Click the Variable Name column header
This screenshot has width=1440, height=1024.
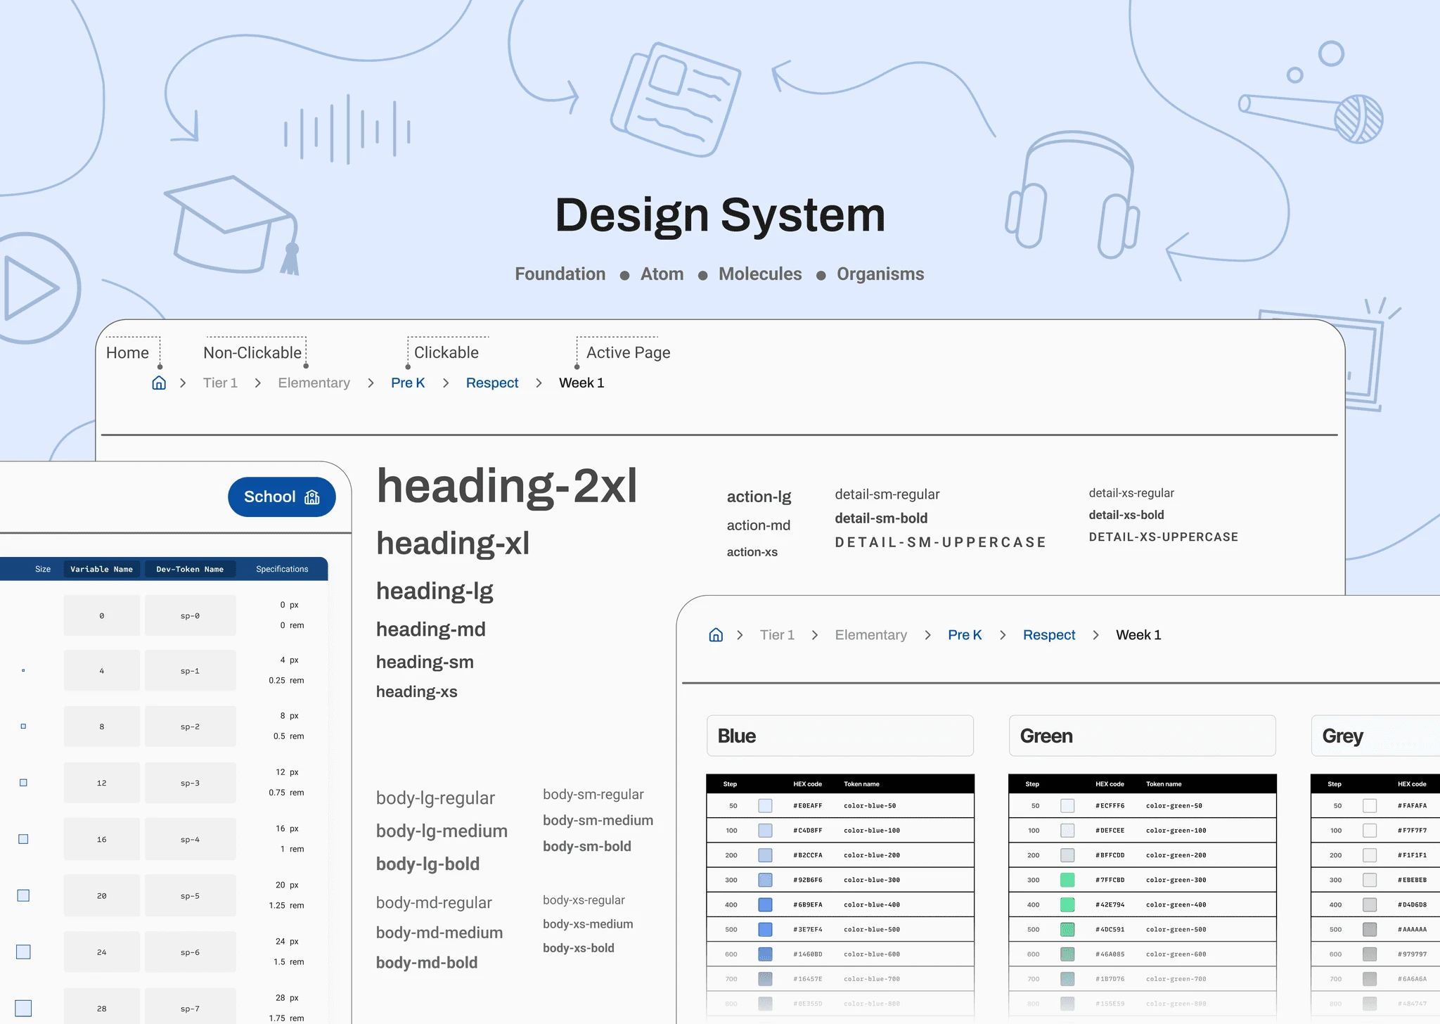click(x=102, y=569)
